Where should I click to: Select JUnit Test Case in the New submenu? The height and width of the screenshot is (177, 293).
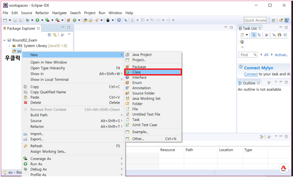(x=153, y=125)
